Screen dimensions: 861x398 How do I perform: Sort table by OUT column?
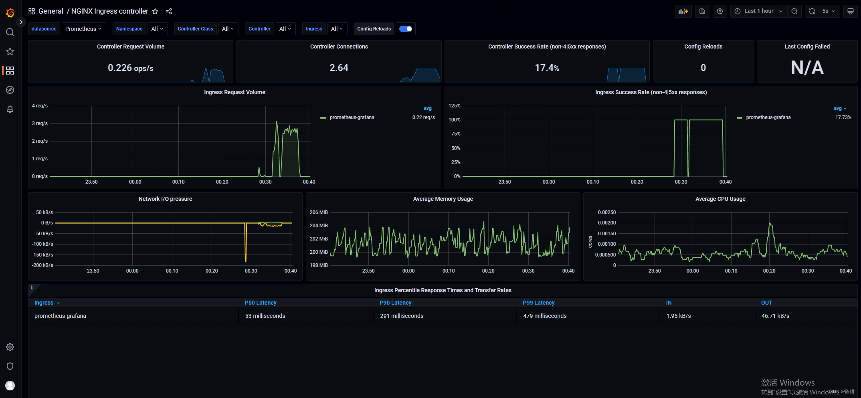click(x=767, y=303)
